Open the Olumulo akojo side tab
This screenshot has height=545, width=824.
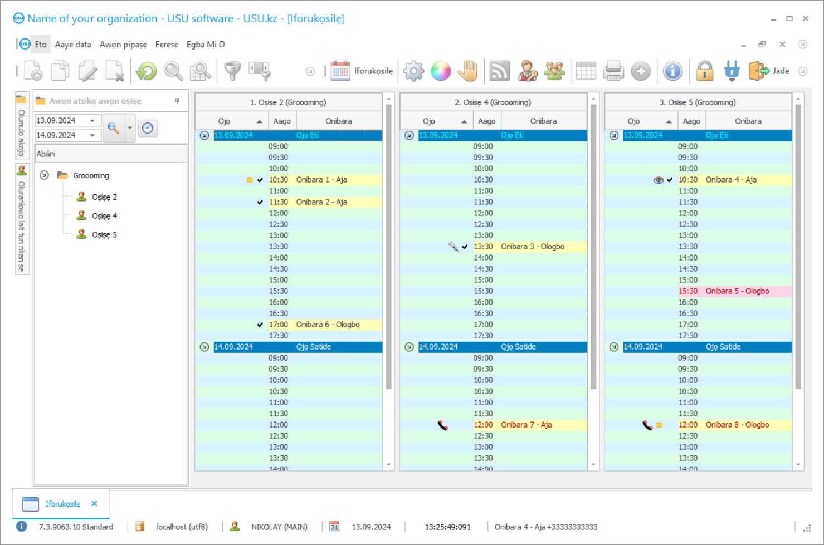click(22, 126)
